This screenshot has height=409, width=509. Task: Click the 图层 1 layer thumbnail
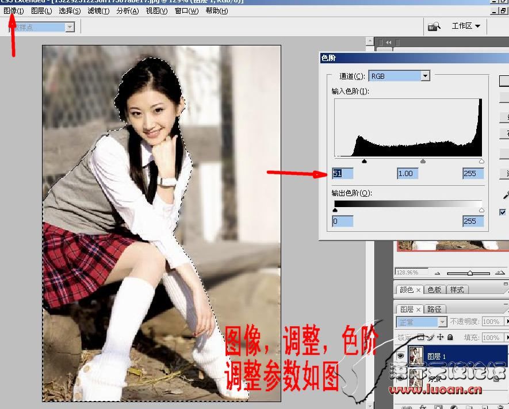coord(416,356)
